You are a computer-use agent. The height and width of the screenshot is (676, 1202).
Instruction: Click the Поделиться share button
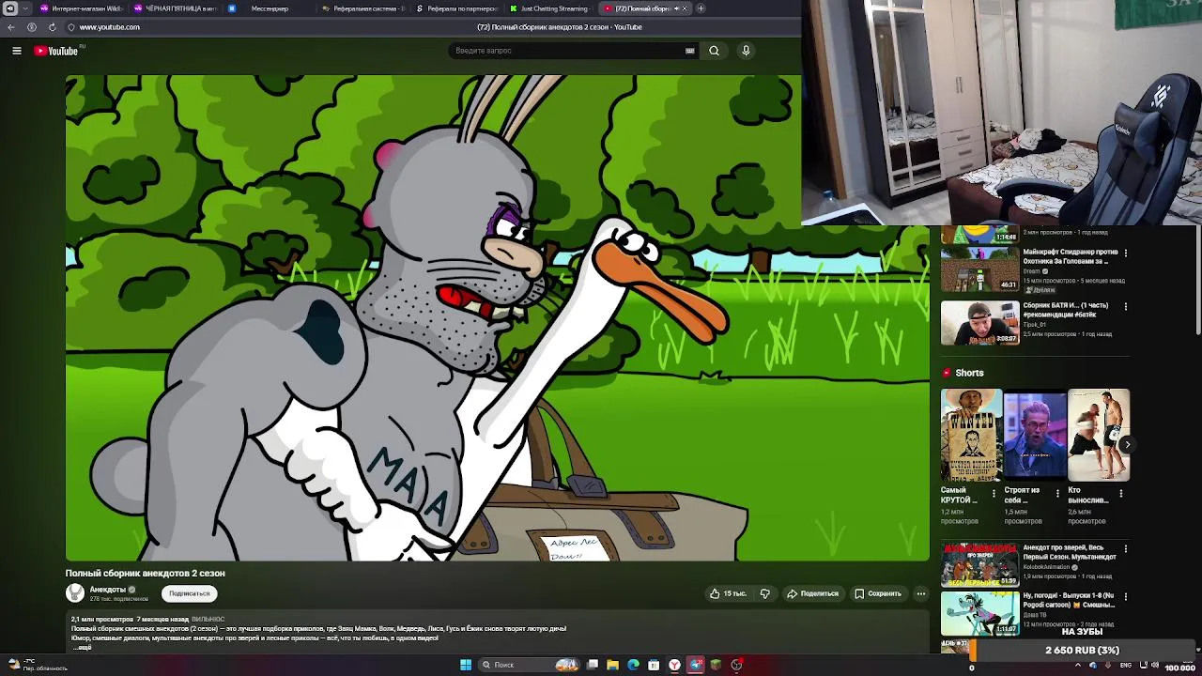(x=812, y=593)
